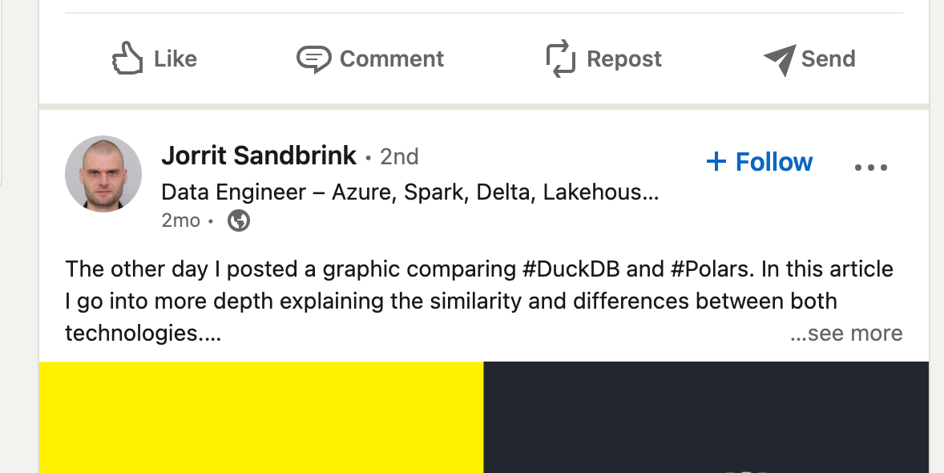Open Jorrit Sandbrink's profile photo
The width and height of the screenshot is (944, 473).
(103, 173)
